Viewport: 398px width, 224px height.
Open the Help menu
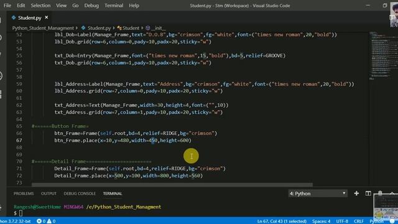[134, 6]
